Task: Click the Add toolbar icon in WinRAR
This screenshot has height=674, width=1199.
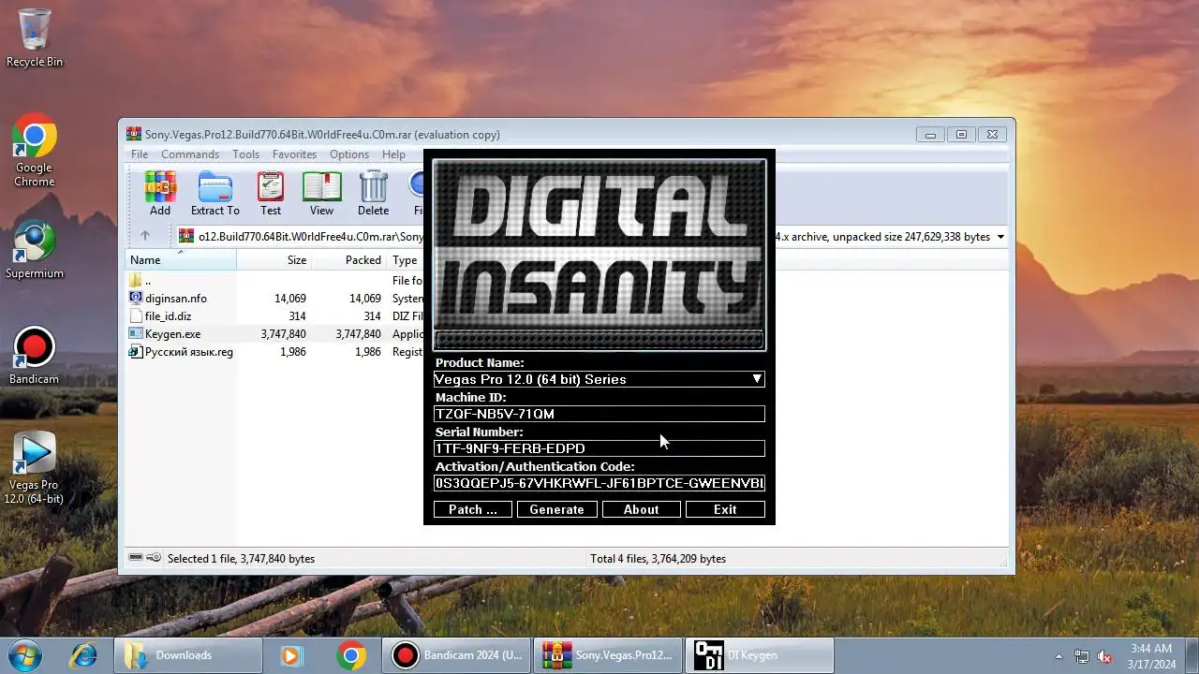Action: coord(160,194)
